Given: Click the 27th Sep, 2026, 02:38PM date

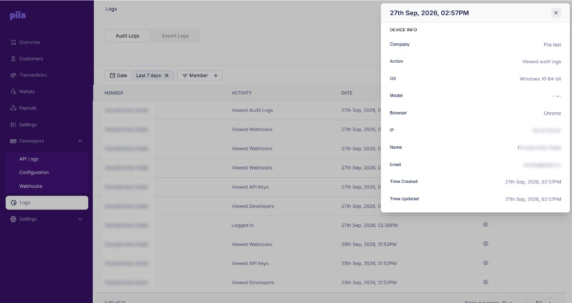Looking at the screenshot, I should pos(370,225).
